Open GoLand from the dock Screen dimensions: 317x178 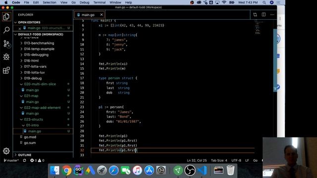click(x=78, y=170)
